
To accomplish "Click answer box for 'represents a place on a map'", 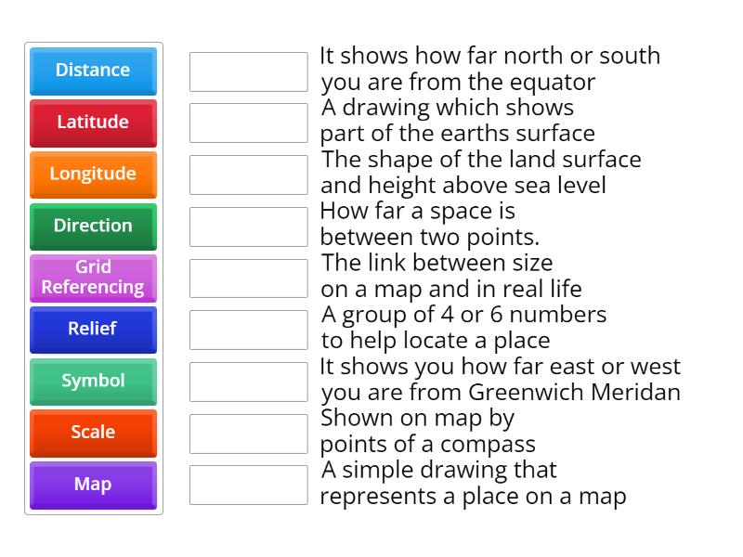I will coord(248,485).
